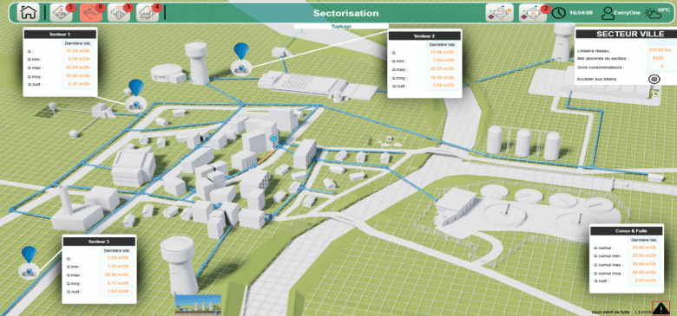677x316 pixels.
Task: Click the three storage silos on the right
Action: pos(523,143)
